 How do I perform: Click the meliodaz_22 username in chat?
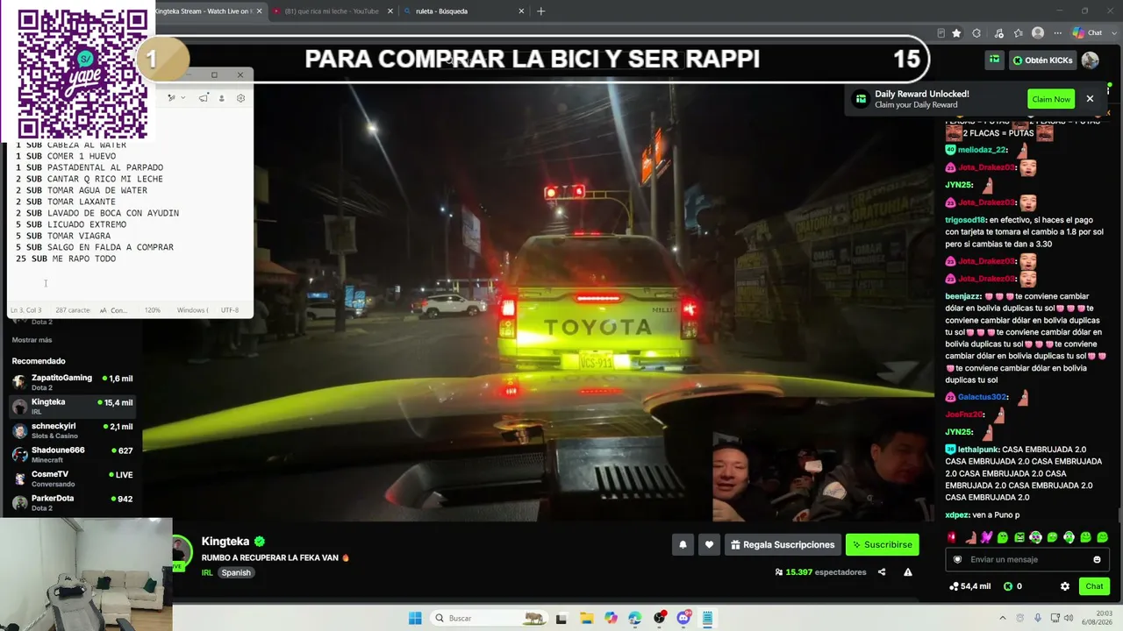click(982, 150)
